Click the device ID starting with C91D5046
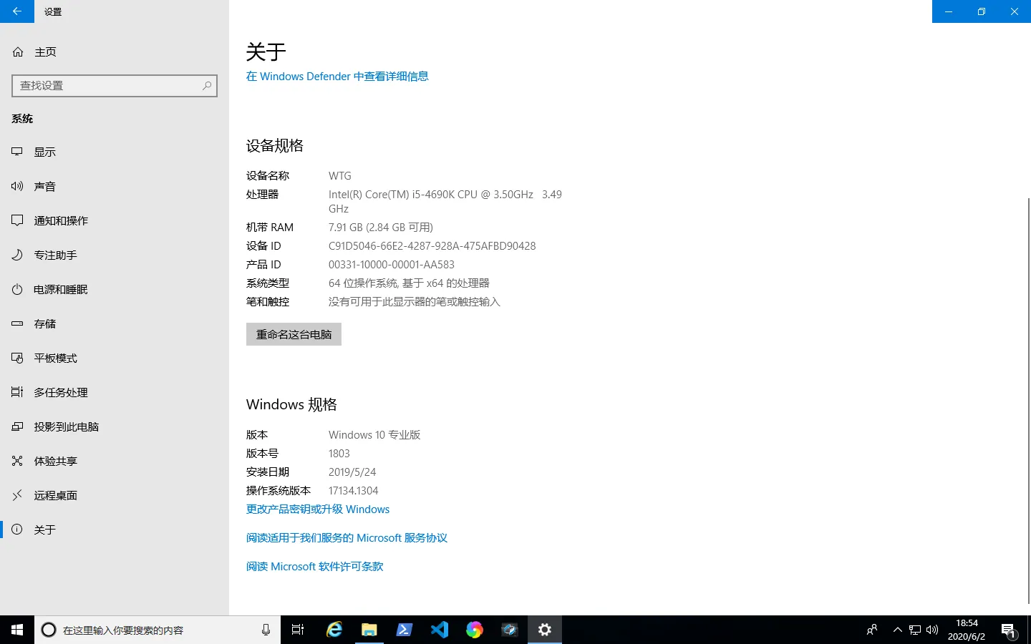The height and width of the screenshot is (644, 1031). (x=432, y=246)
